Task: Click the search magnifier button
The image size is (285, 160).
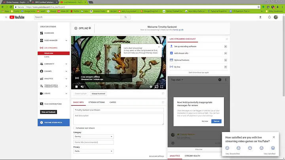Action: tap(125, 17)
